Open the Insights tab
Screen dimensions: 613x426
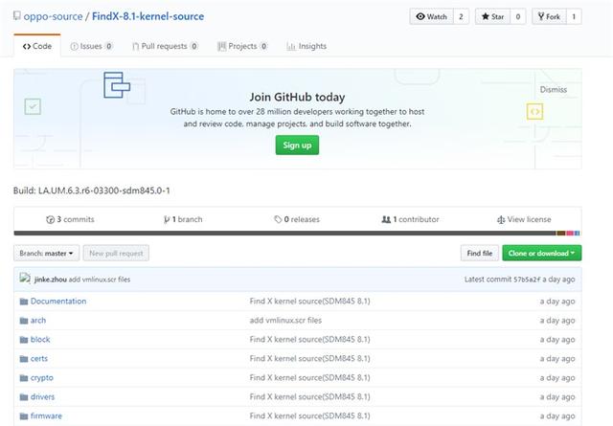point(306,46)
